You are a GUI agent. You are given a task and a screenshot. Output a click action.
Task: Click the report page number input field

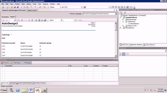[x=11, y=20]
